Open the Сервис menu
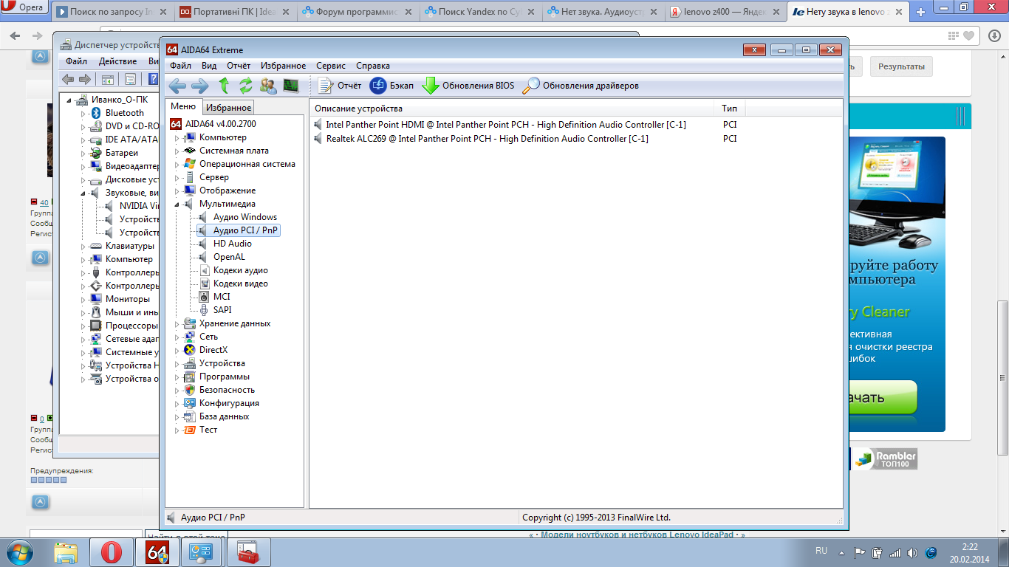The width and height of the screenshot is (1009, 567). [x=331, y=66]
